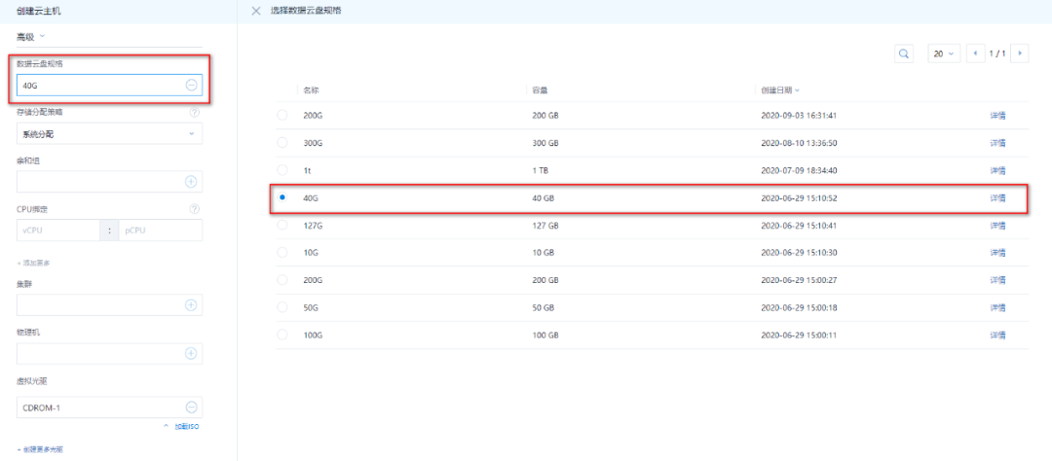Click plus icon in 物理机 field

point(191,353)
